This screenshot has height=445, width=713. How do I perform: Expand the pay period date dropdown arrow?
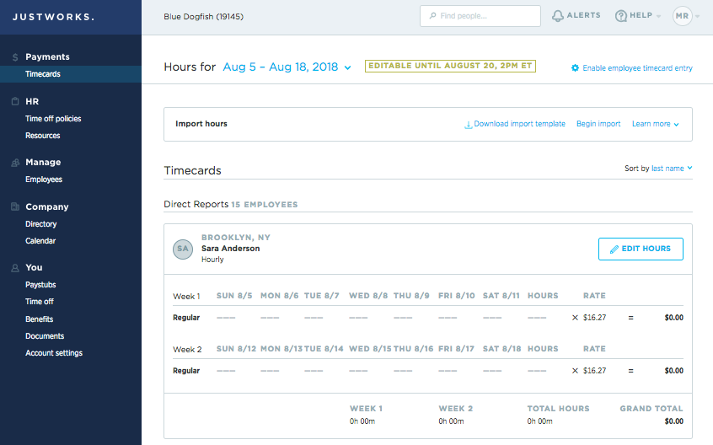coord(348,67)
